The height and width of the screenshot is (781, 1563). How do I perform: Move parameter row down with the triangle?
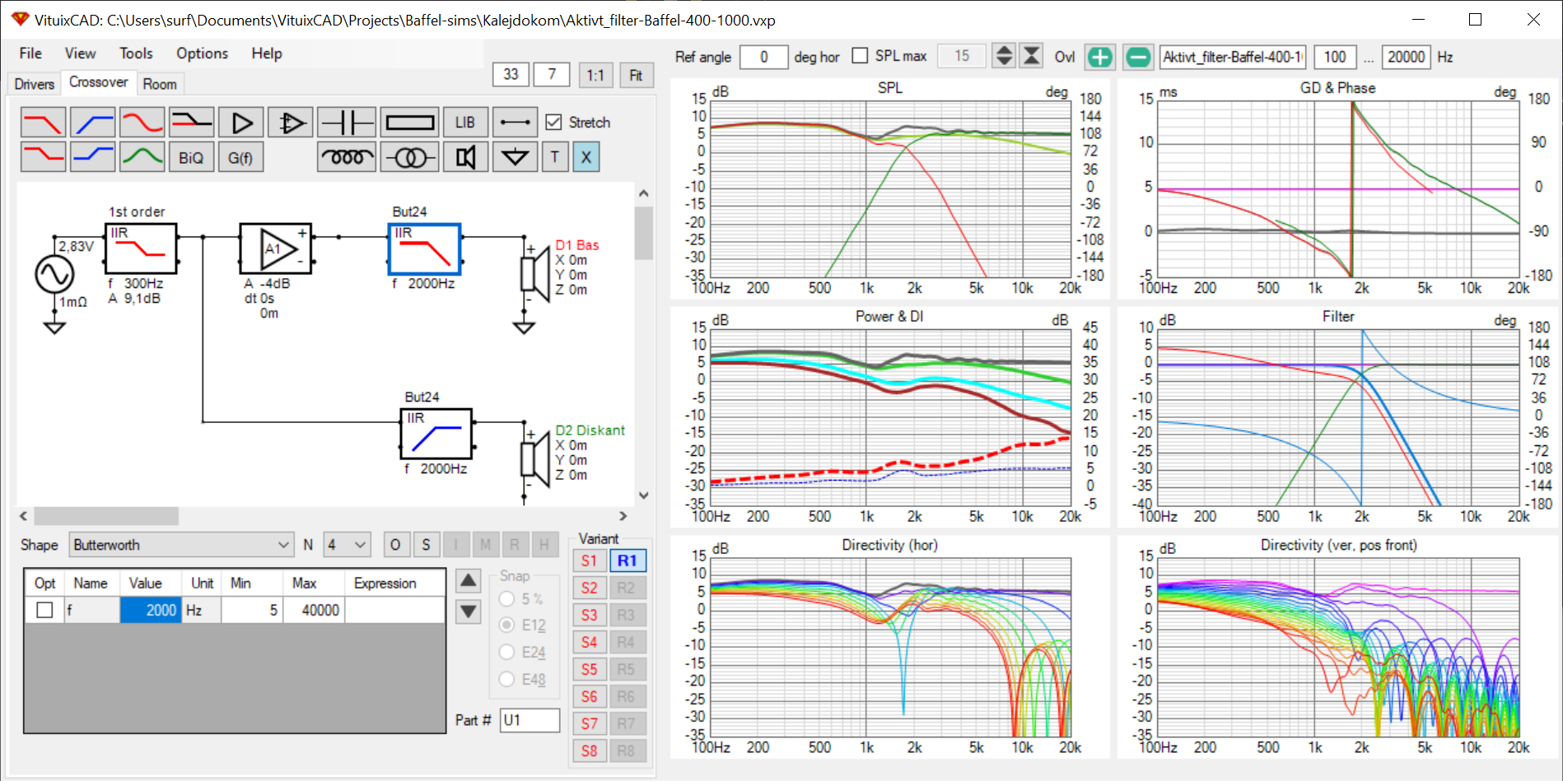pyautogui.click(x=468, y=611)
